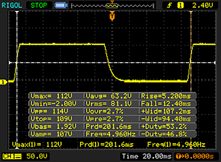Click the Time 20.00ms timebase readout
The height and width of the screenshot is (162, 221).
tap(146, 156)
